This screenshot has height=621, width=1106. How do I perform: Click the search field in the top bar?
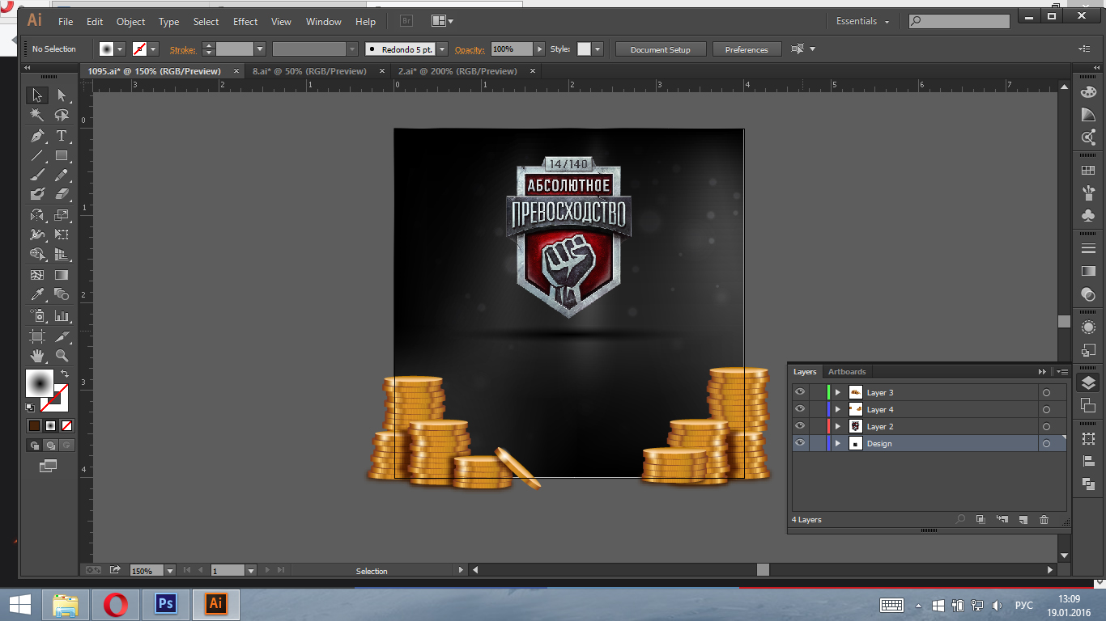tap(959, 21)
